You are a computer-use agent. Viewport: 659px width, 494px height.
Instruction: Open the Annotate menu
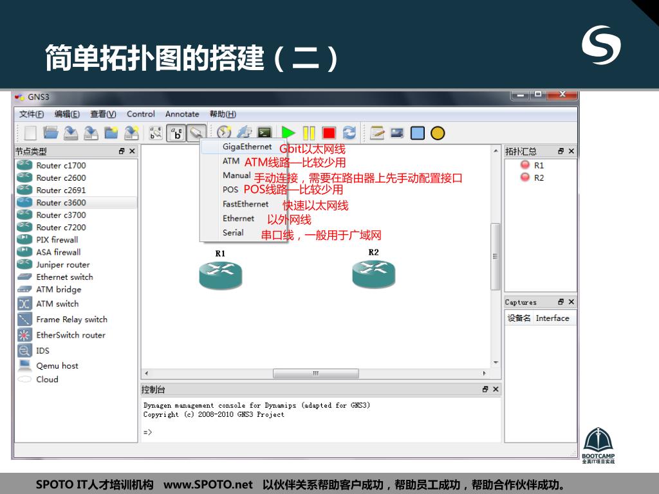click(x=182, y=114)
